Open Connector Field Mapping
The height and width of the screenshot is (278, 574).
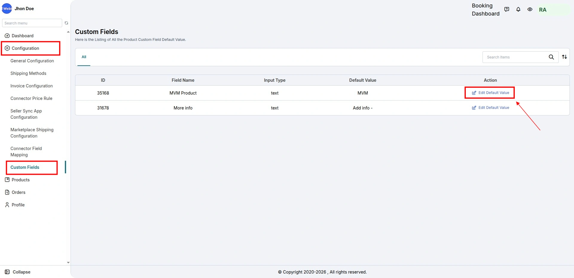[26, 152]
